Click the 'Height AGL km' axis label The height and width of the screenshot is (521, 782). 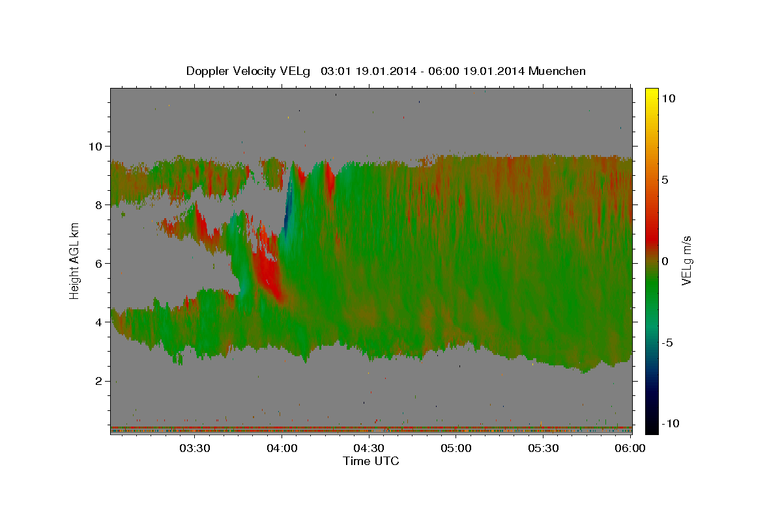75,260
